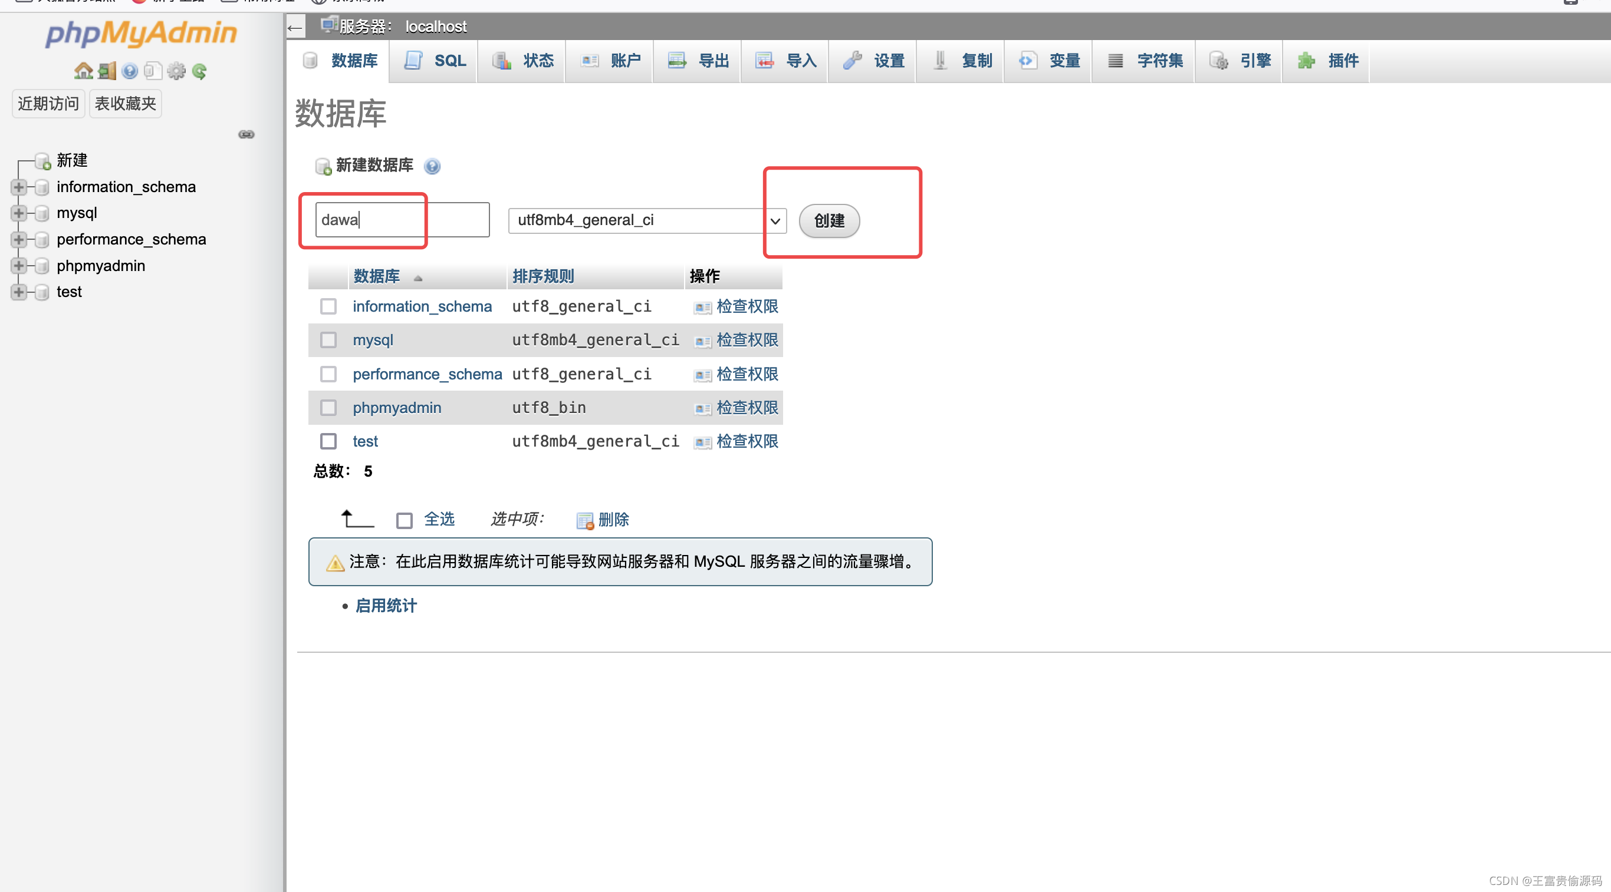The height and width of the screenshot is (892, 1611).
Task: Switch to the 导入 tab
Action: pos(785,61)
